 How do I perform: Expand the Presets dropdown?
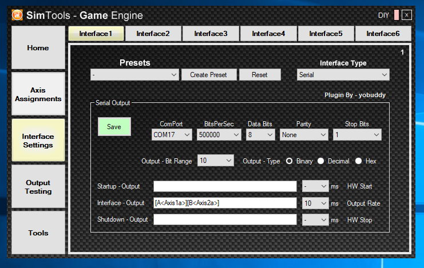point(134,75)
